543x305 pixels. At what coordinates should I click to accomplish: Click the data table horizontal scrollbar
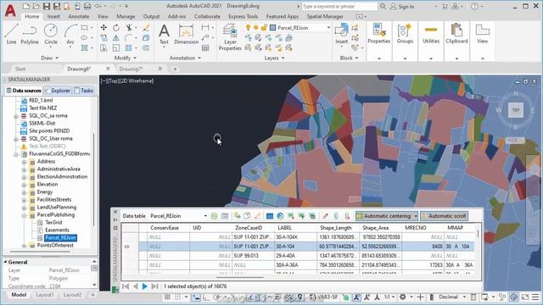(239, 277)
